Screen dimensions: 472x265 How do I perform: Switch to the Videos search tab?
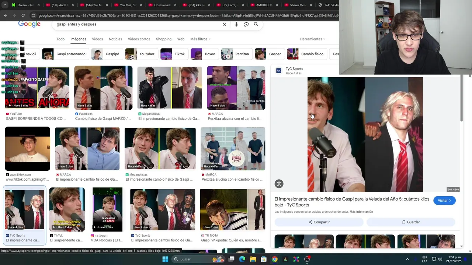click(97, 39)
